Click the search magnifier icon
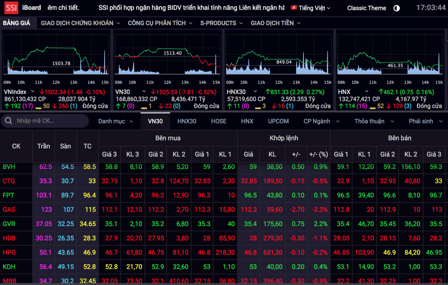Screen dimensions: 448x285 [x=8, y=121]
